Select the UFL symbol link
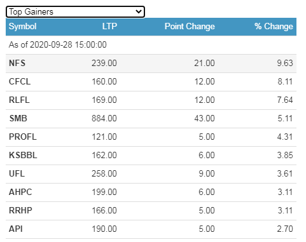 (17, 173)
